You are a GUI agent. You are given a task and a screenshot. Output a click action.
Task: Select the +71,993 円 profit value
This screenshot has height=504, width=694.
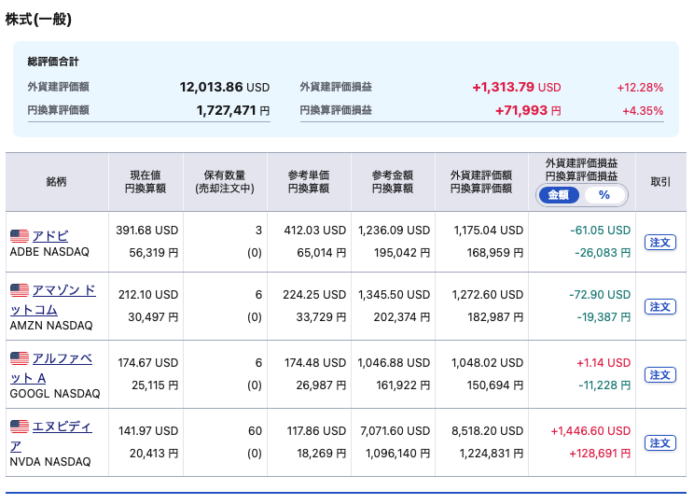(x=528, y=110)
